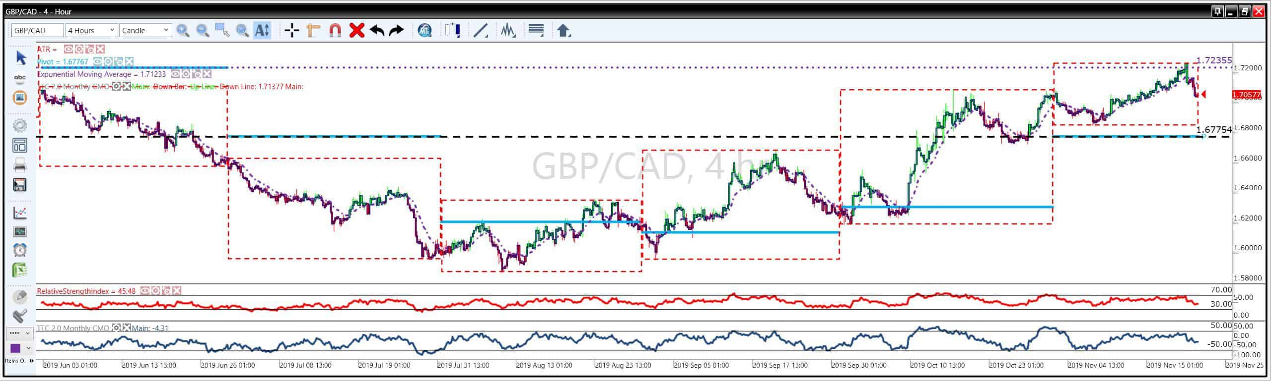
Task: Toggle Exponential Moving Average visibility eye
Action: [175, 74]
